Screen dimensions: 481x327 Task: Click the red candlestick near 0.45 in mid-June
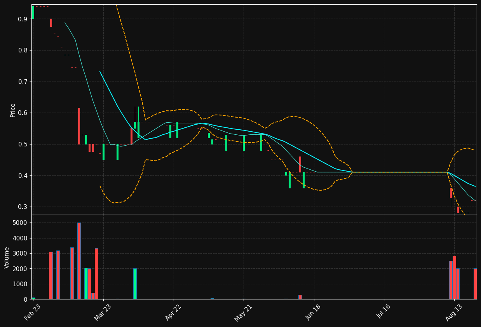tap(300, 164)
